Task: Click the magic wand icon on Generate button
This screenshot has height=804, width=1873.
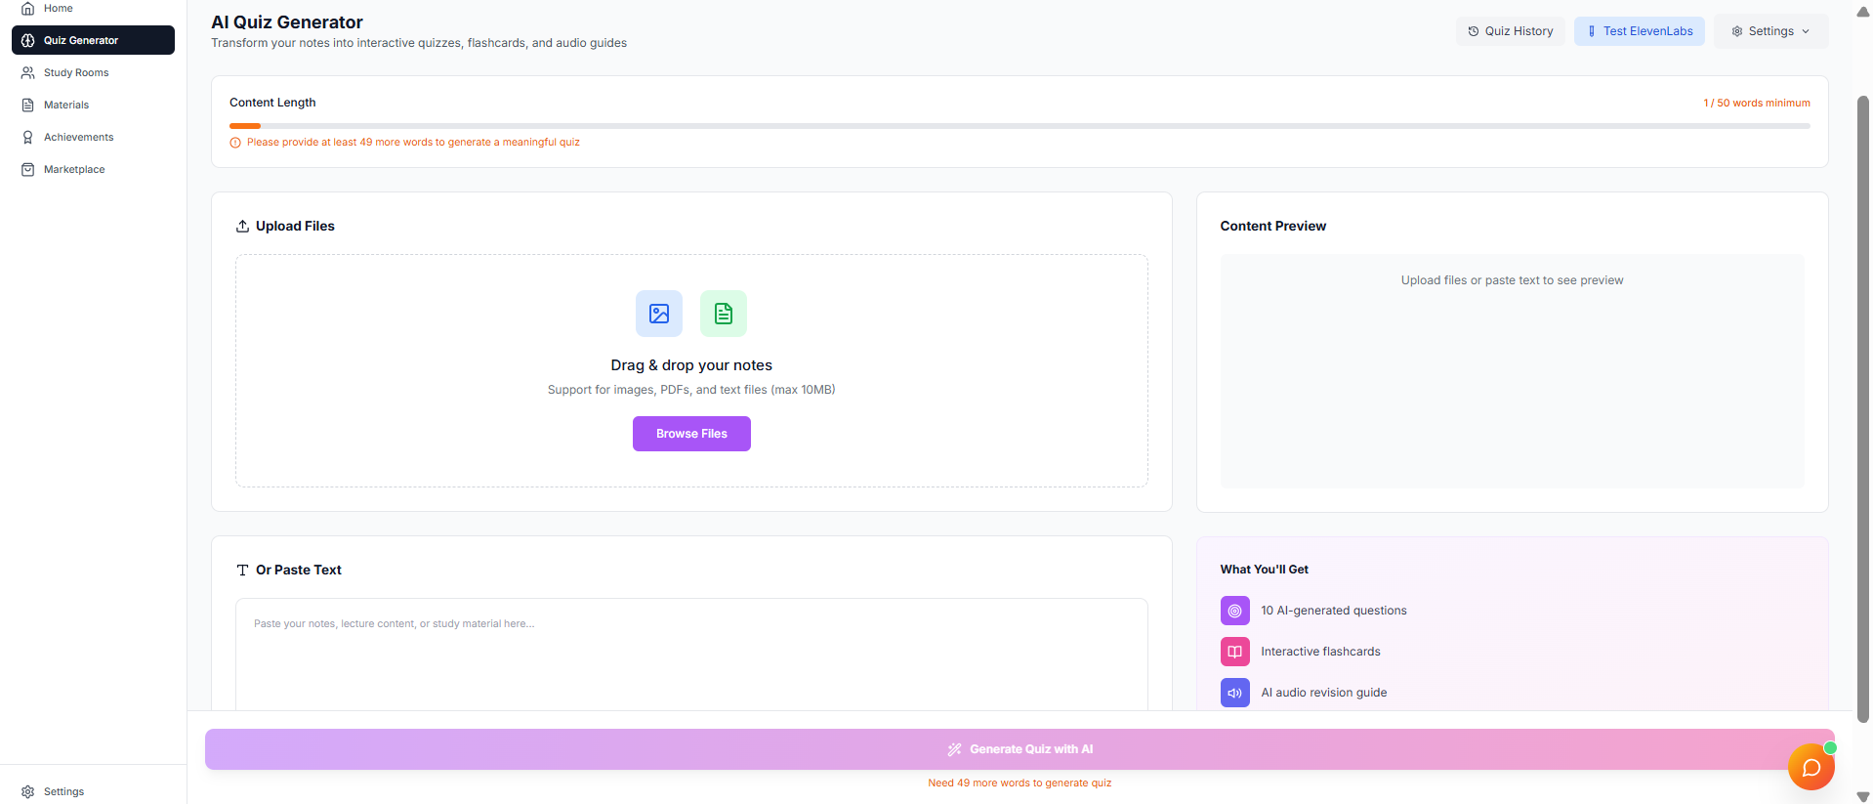Action: pos(954,749)
